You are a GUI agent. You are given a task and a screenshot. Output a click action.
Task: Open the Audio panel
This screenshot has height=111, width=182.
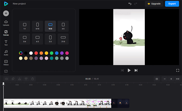[x=6, y=53]
